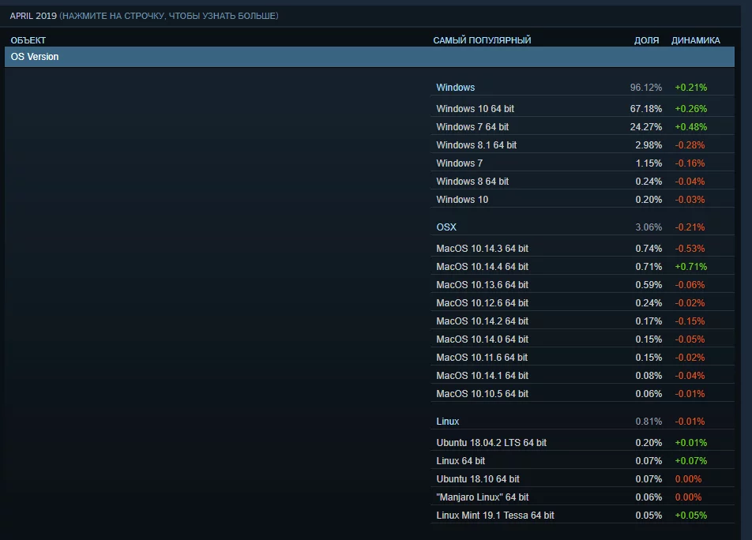Select the MacOS 10.12.6 64 bit row
752x540 pixels.
coord(582,303)
